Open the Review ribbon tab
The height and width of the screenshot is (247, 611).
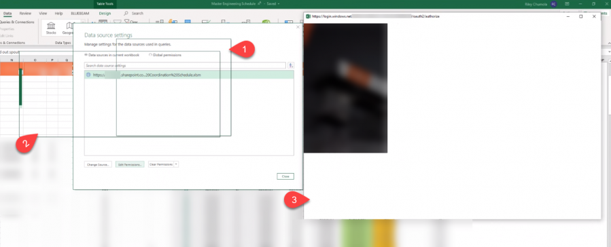[25, 13]
